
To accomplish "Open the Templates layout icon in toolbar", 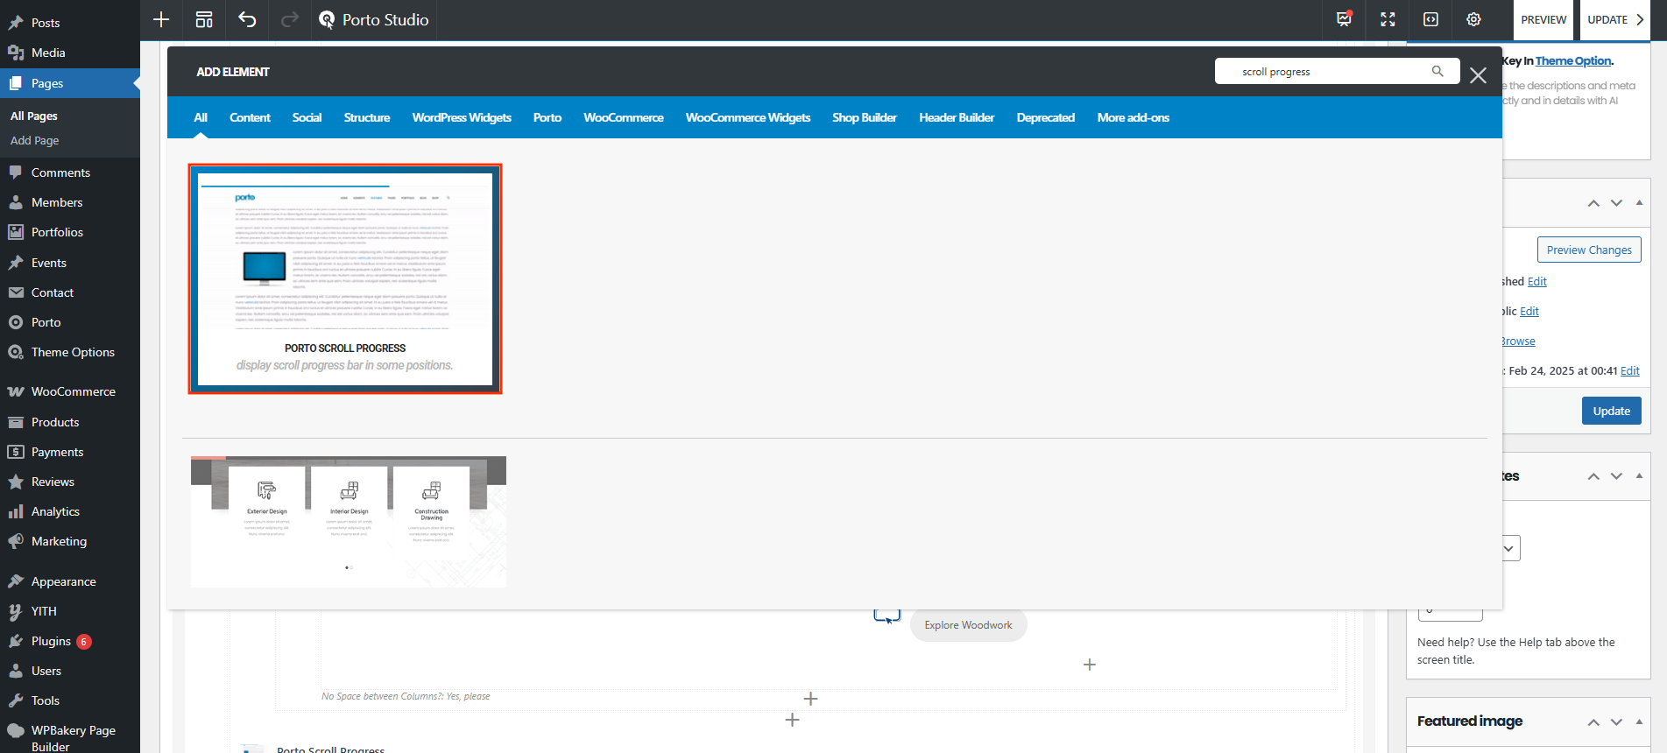I will [x=204, y=19].
